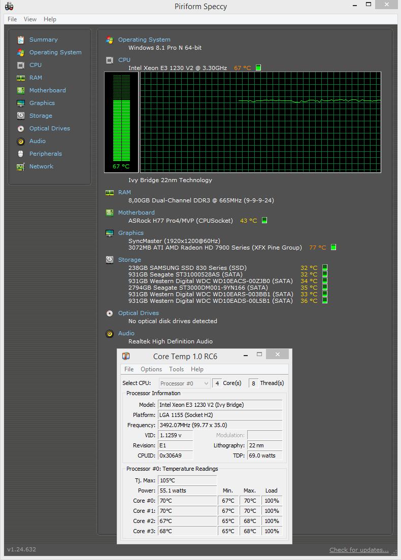Click the CPU temperature bar gauge showing 67 °C
401x560 pixels.
[x=121, y=122]
